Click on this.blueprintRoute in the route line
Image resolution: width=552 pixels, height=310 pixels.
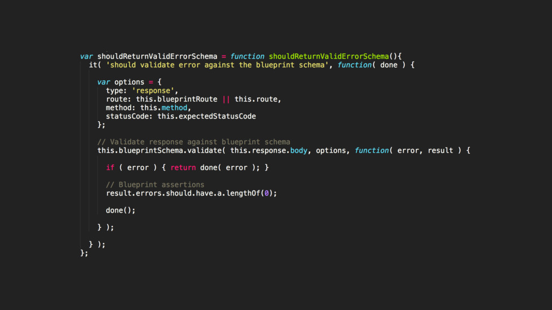[177, 100]
